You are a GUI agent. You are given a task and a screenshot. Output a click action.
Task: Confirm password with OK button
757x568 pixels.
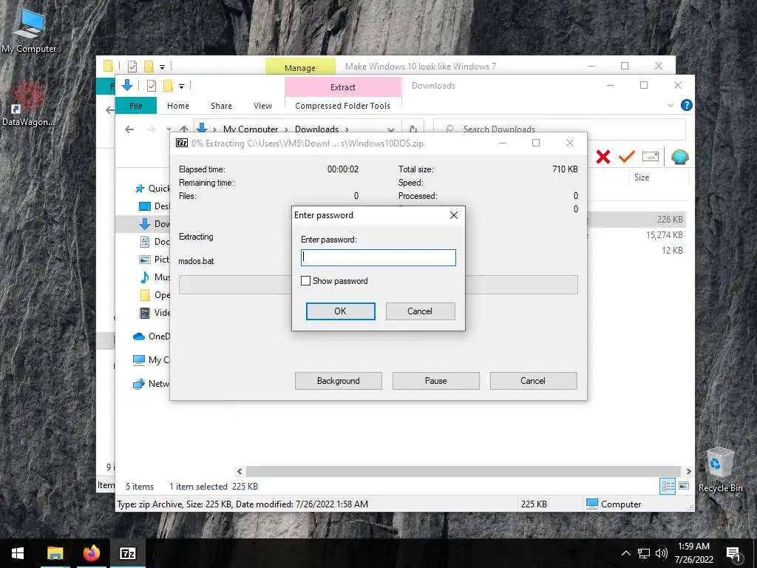tap(340, 311)
